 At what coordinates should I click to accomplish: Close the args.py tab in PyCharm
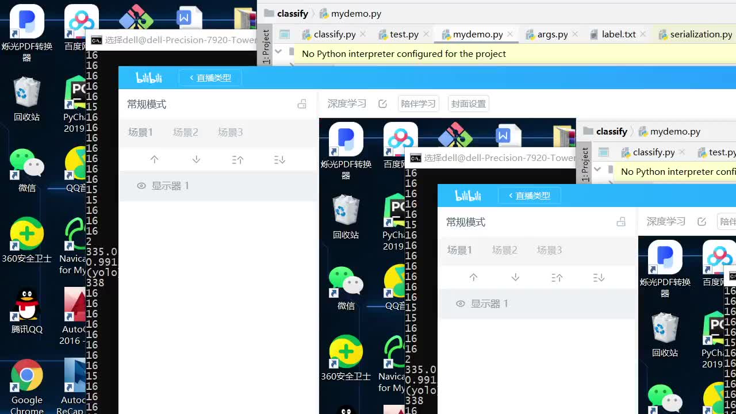pos(575,34)
